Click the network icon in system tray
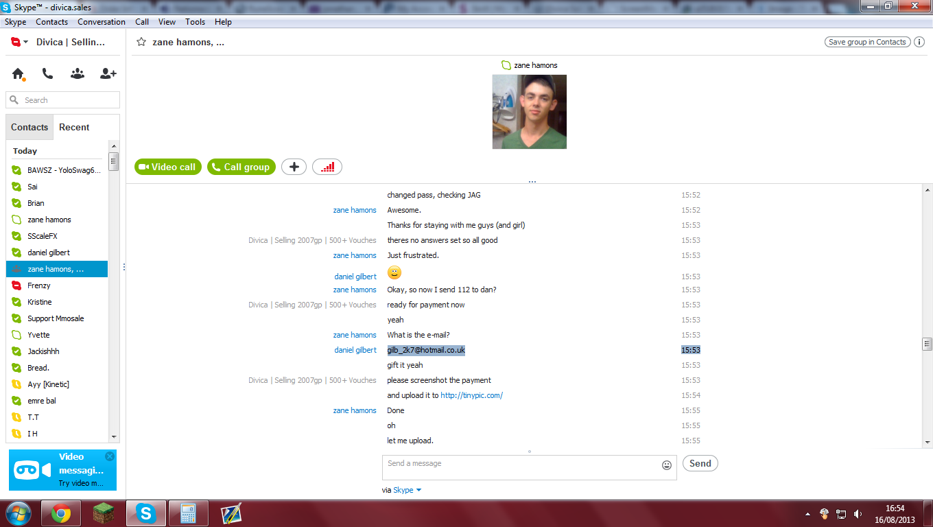The width and height of the screenshot is (933, 527). pos(841,514)
